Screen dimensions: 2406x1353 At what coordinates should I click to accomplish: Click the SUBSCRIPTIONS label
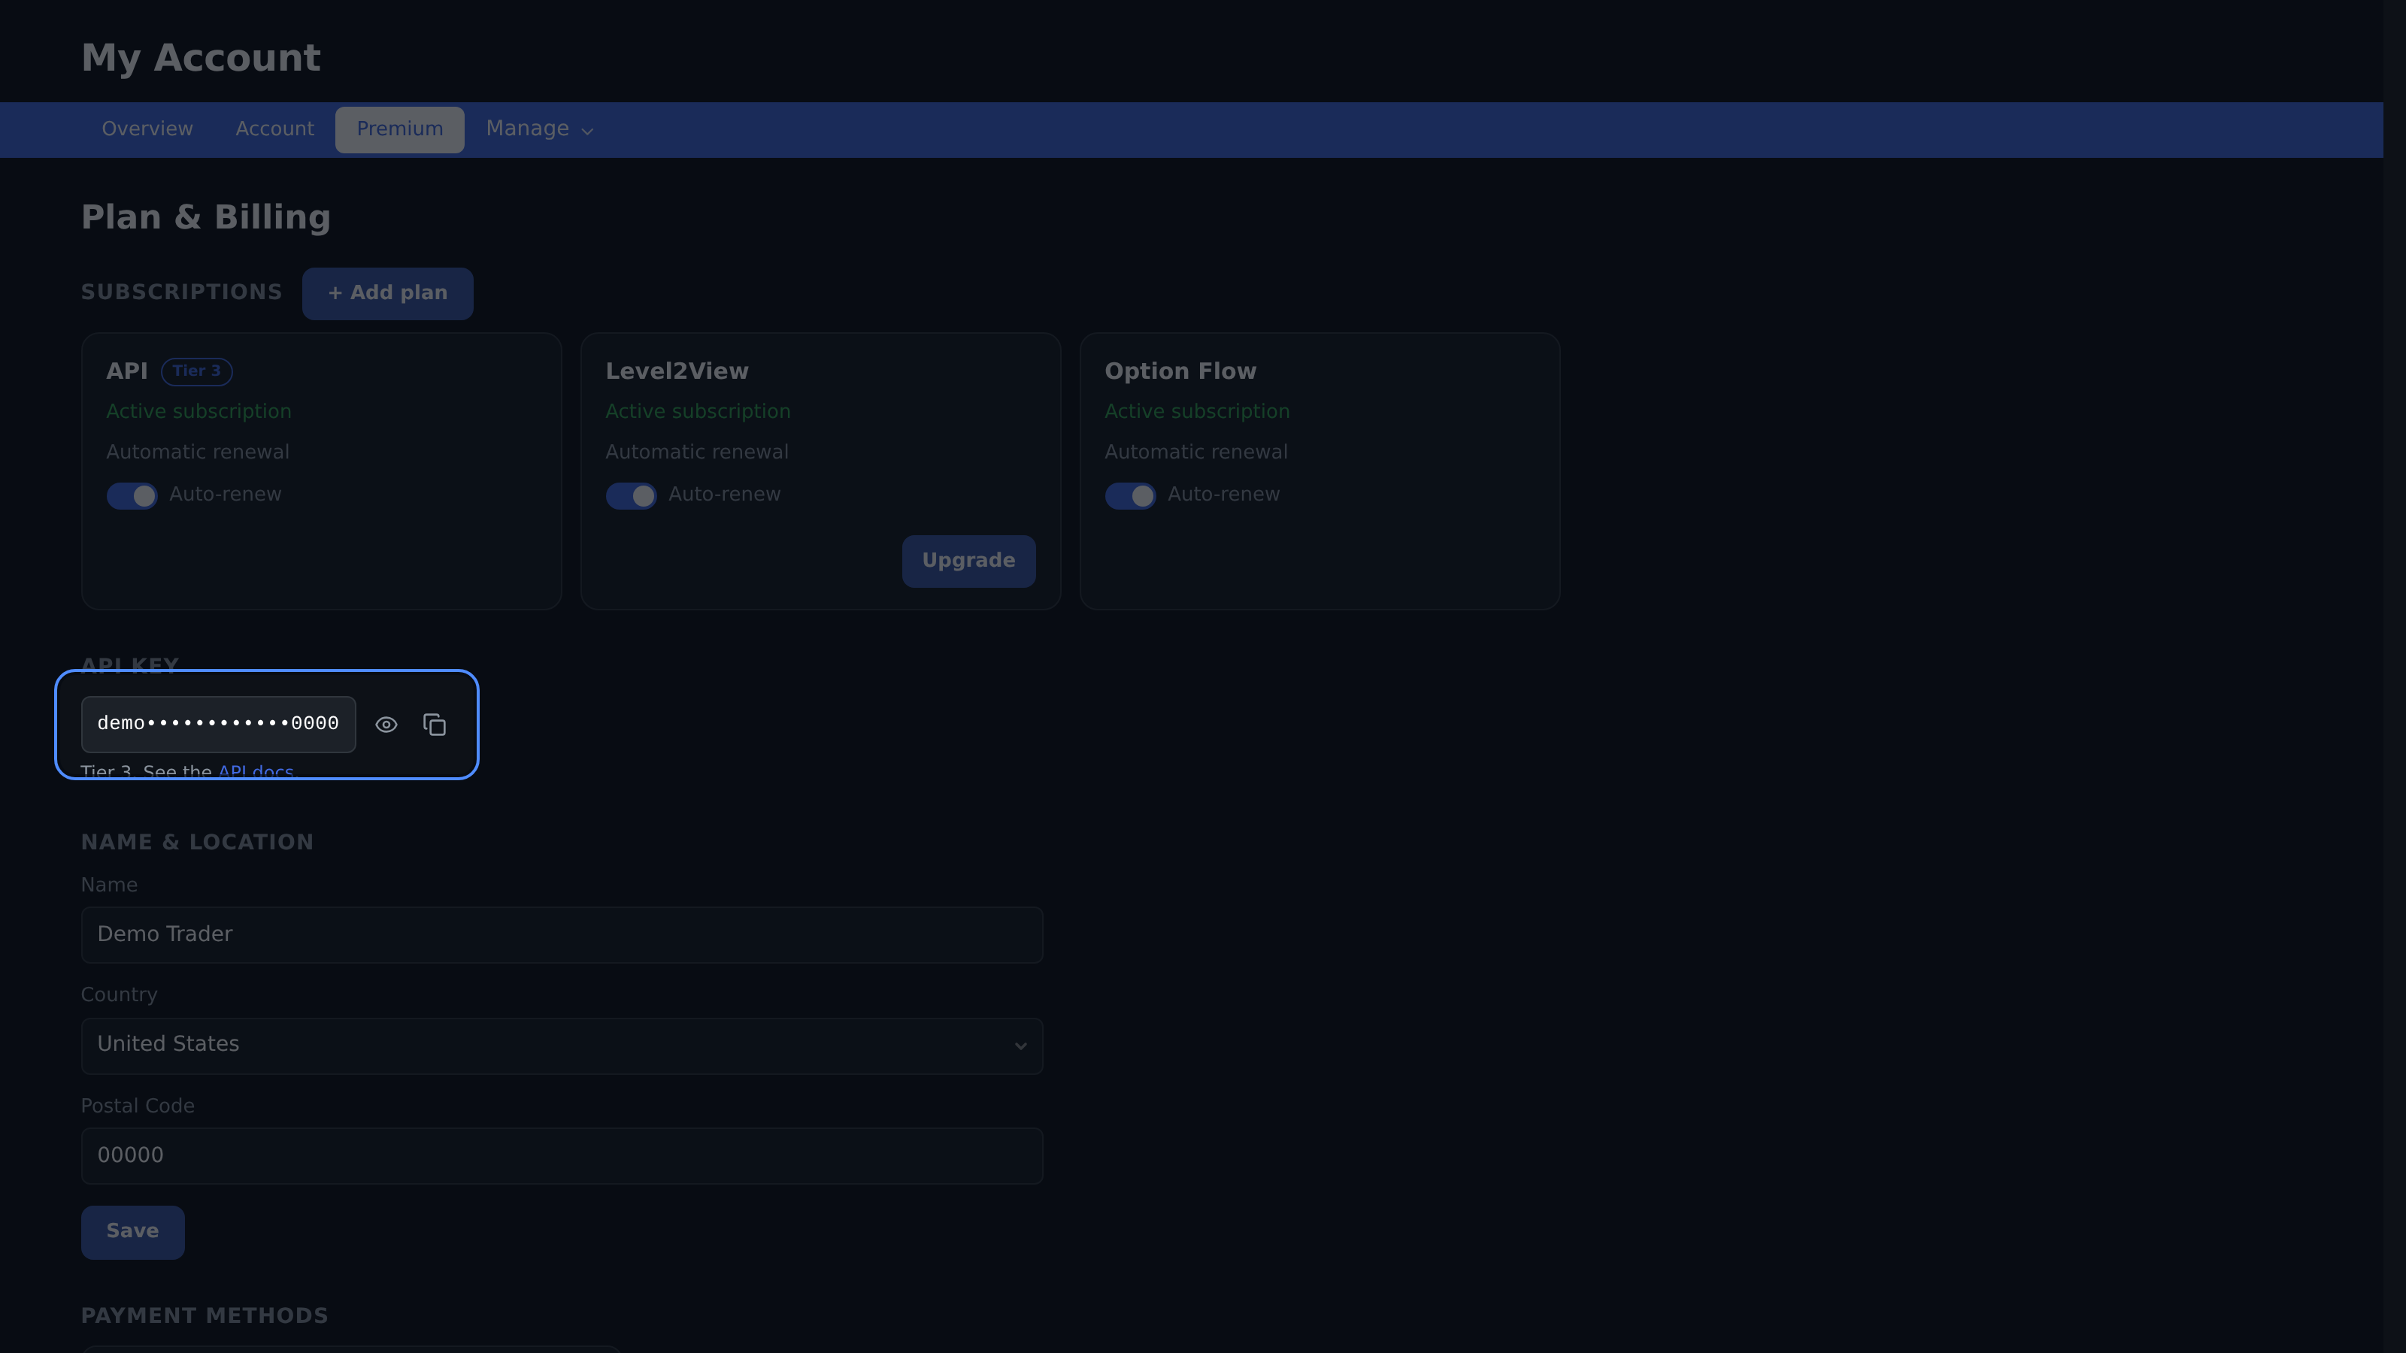click(x=181, y=292)
